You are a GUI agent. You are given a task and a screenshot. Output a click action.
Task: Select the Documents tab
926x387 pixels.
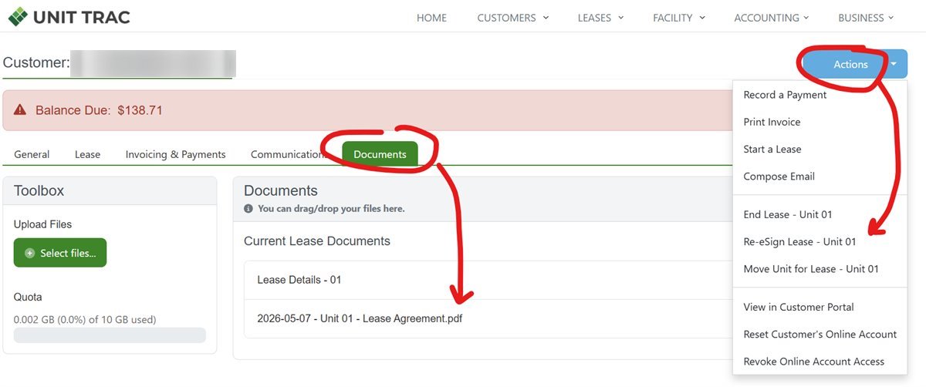pos(380,154)
